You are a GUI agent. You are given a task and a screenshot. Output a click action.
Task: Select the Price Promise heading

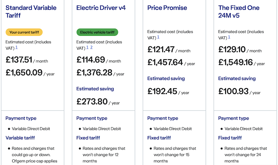[x=167, y=8]
